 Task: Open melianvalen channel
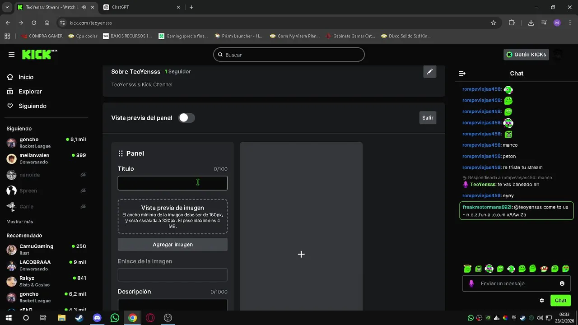click(46, 158)
